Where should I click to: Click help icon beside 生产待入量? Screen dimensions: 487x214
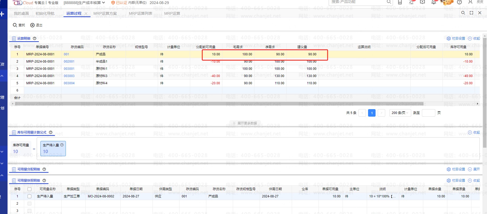(62, 145)
